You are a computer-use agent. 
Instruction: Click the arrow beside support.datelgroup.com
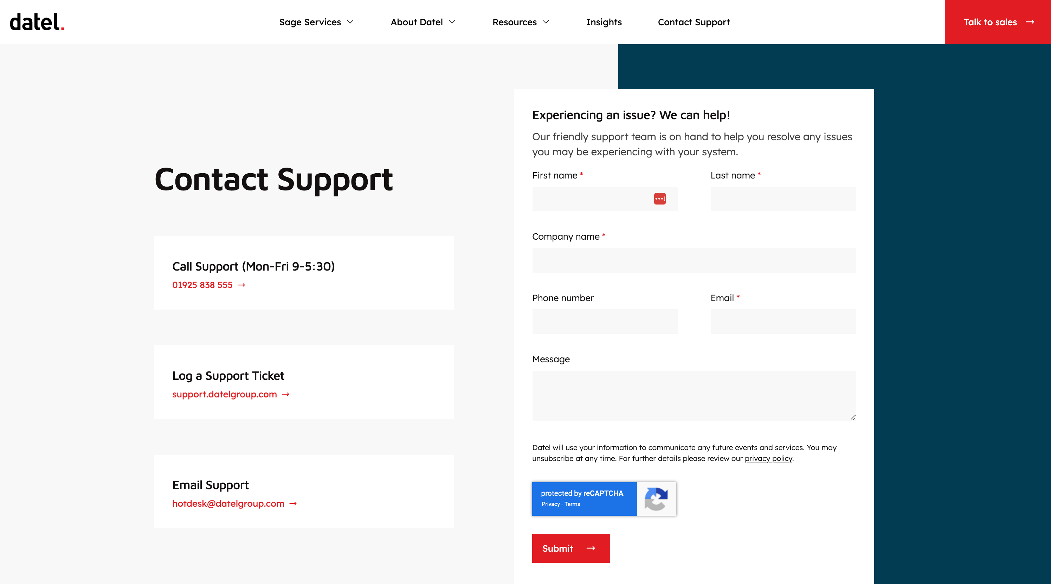tap(286, 394)
